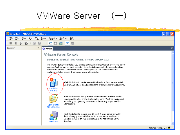
Task: Open the Snapshot menu
Action: coord(53,39)
